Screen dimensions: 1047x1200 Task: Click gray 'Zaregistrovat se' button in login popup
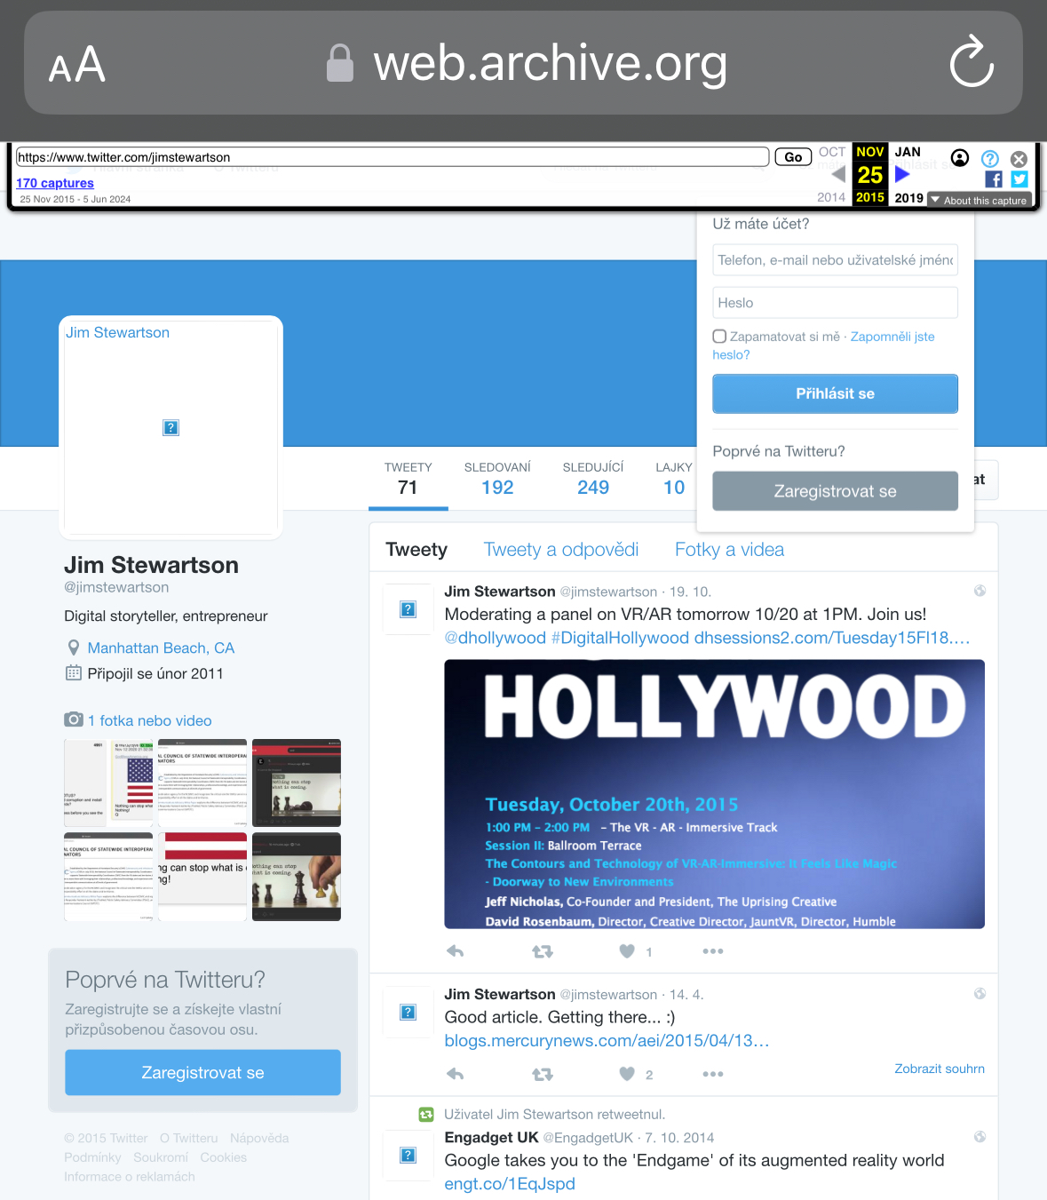pos(835,491)
